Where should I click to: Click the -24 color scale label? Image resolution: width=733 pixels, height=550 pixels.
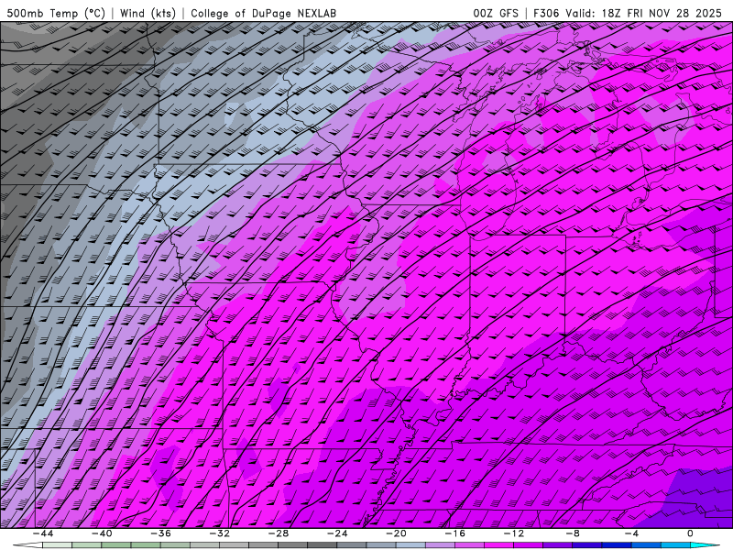[x=337, y=533]
